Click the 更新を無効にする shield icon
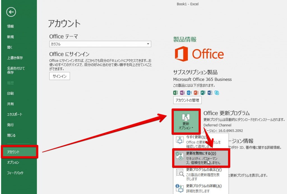The height and width of the screenshot is (194, 287). click(180, 156)
